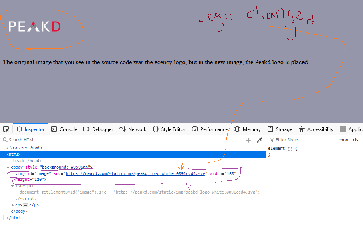Expand the p element node

click(x=12, y=205)
